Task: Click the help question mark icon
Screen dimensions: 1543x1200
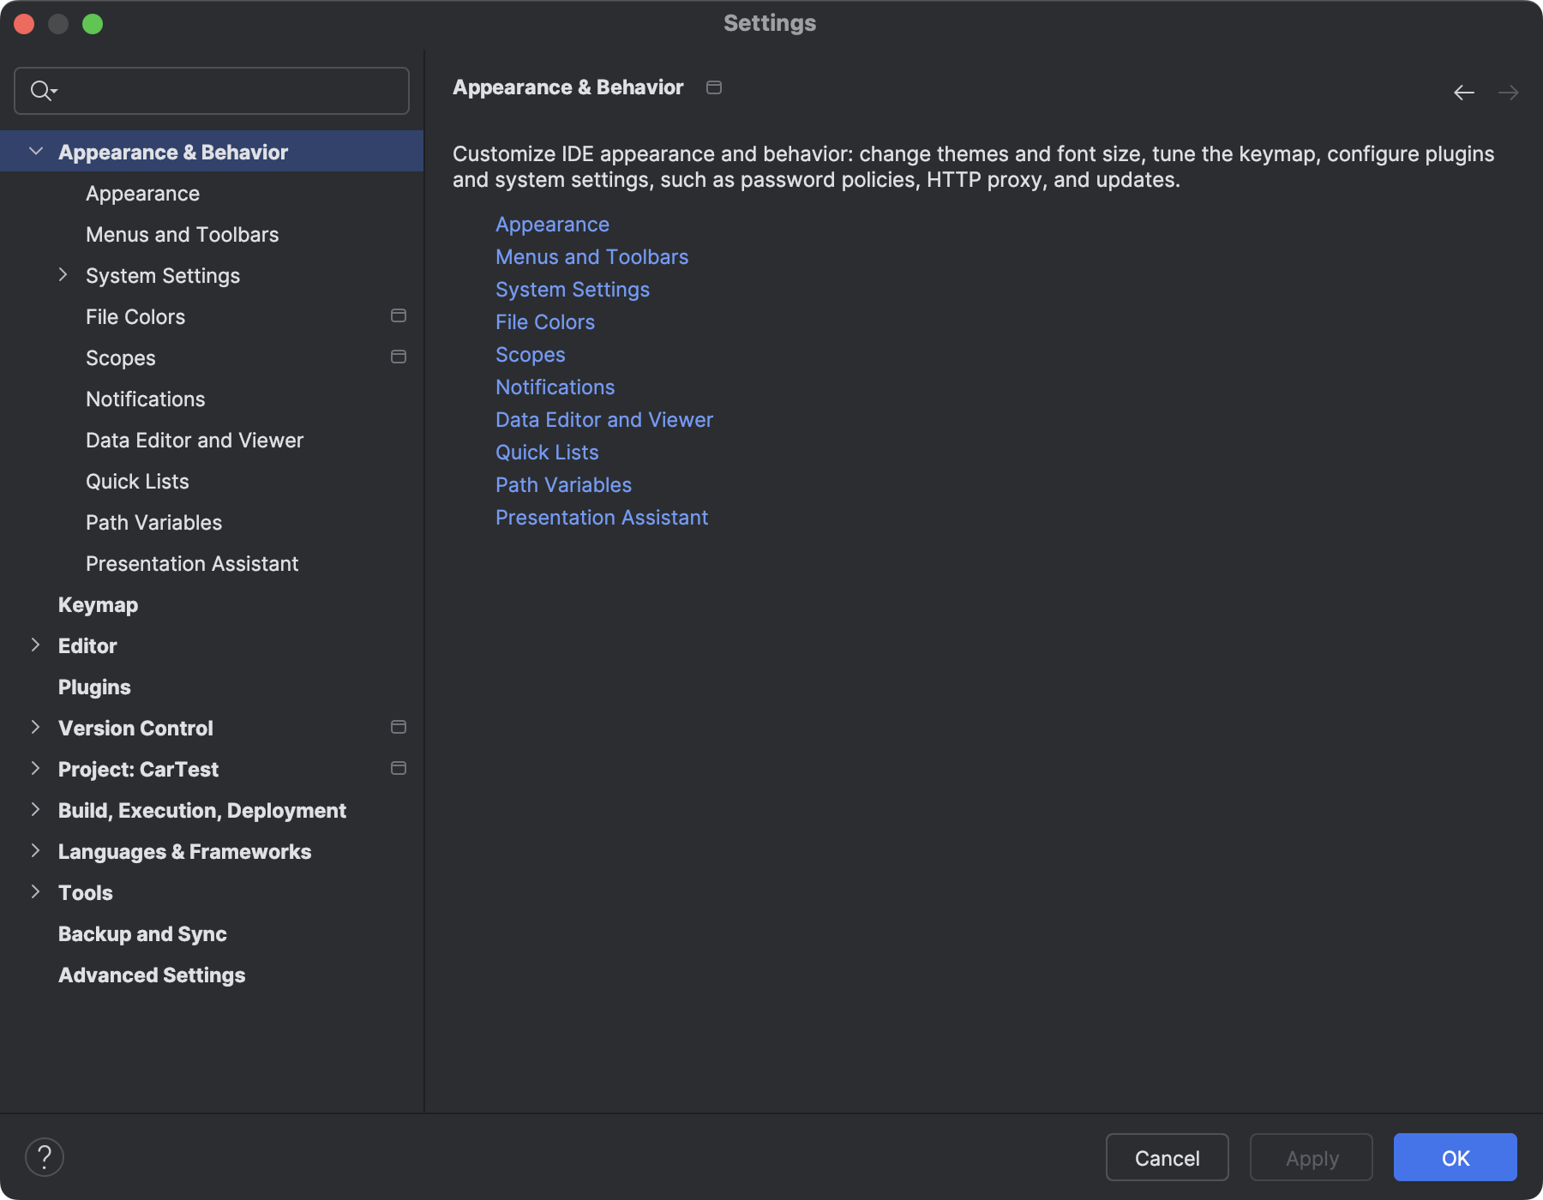Action: click(x=45, y=1156)
